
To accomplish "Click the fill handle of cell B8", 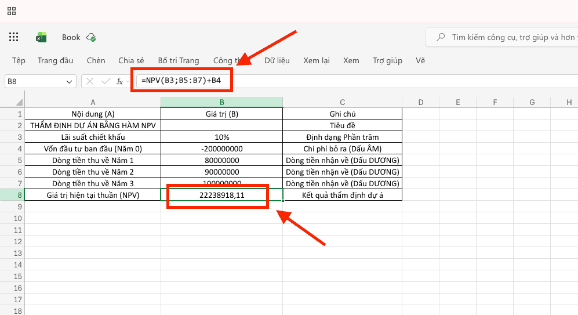I will [283, 201].
